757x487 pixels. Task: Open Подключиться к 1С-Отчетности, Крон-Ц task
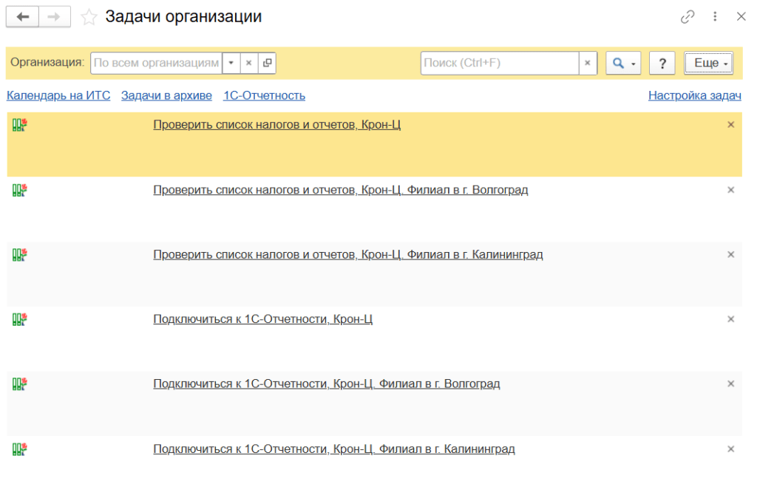(x=262, y=319)
